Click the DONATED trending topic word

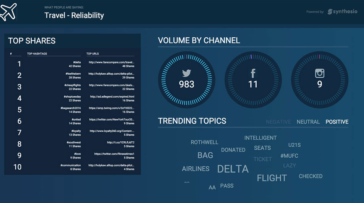(x=233, y=150)
